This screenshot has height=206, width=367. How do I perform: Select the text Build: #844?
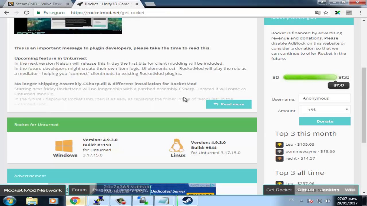[204, 147]
